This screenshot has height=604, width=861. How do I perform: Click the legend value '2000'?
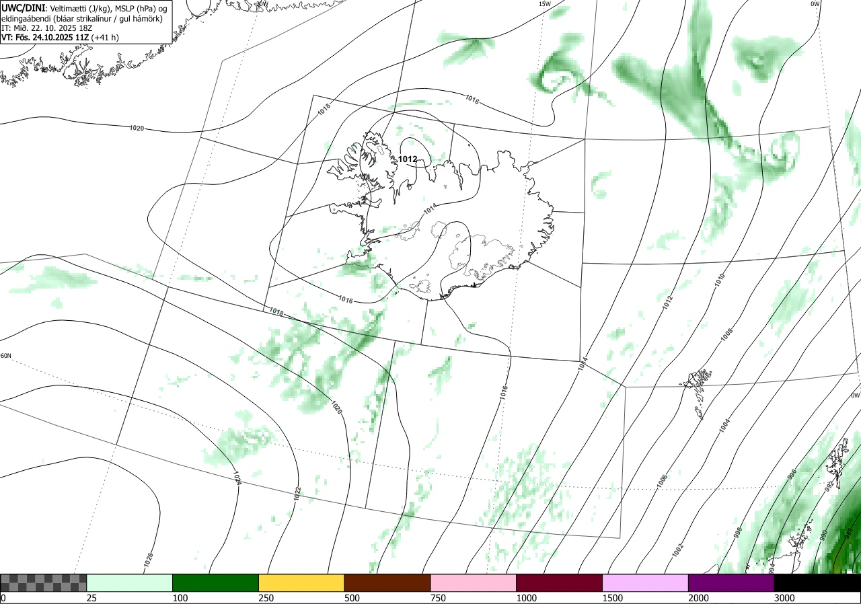click(x=698, y=598)
